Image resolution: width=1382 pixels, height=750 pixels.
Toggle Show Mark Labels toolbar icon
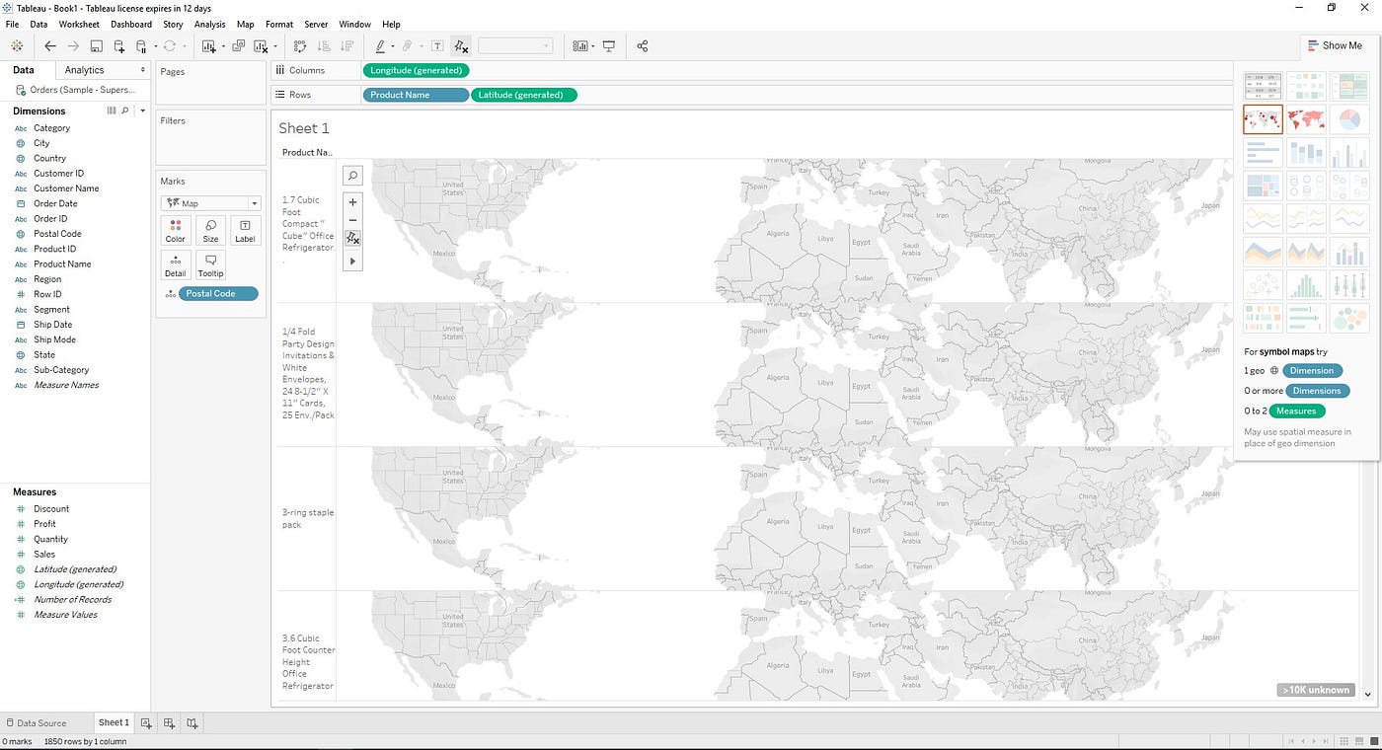point(437,45)
